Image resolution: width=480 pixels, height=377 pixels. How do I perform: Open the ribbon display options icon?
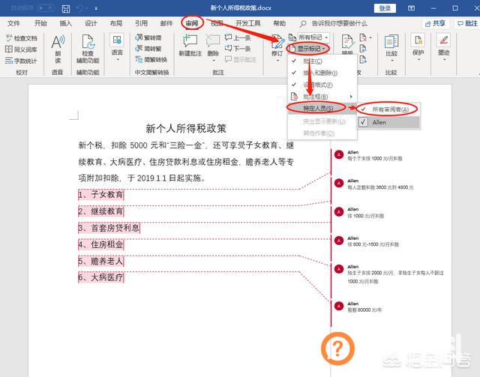click(411, 8)
